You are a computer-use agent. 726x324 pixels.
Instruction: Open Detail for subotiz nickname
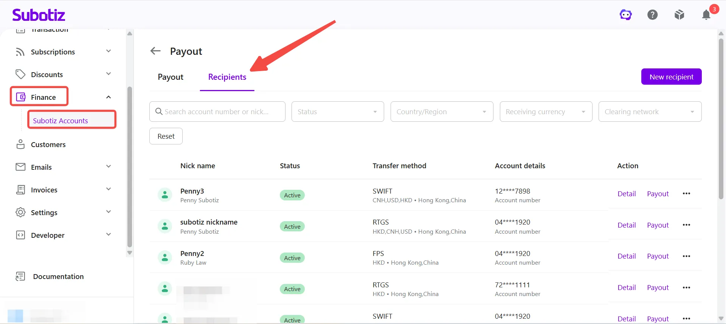point(627,225)
